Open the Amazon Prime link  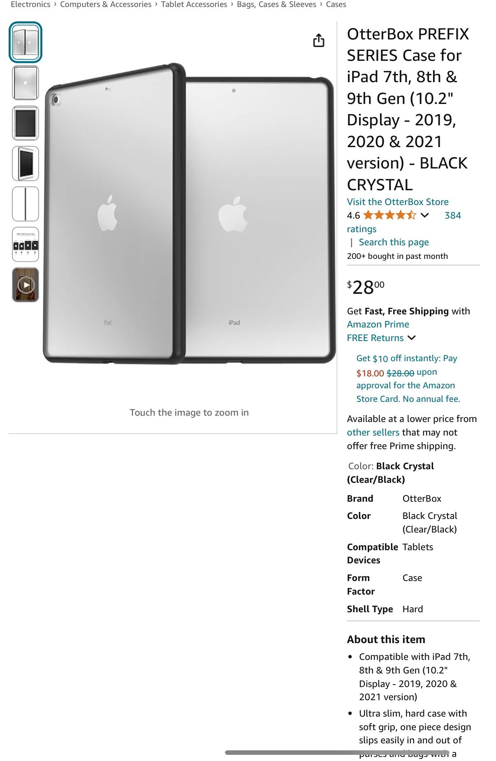[378, 324]
